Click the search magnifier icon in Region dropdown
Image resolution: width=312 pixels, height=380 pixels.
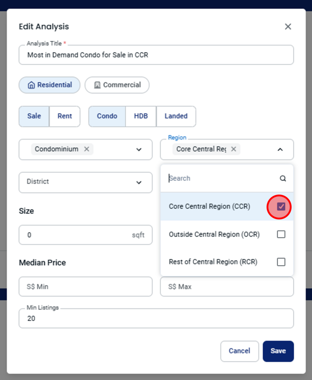[283, 178]
